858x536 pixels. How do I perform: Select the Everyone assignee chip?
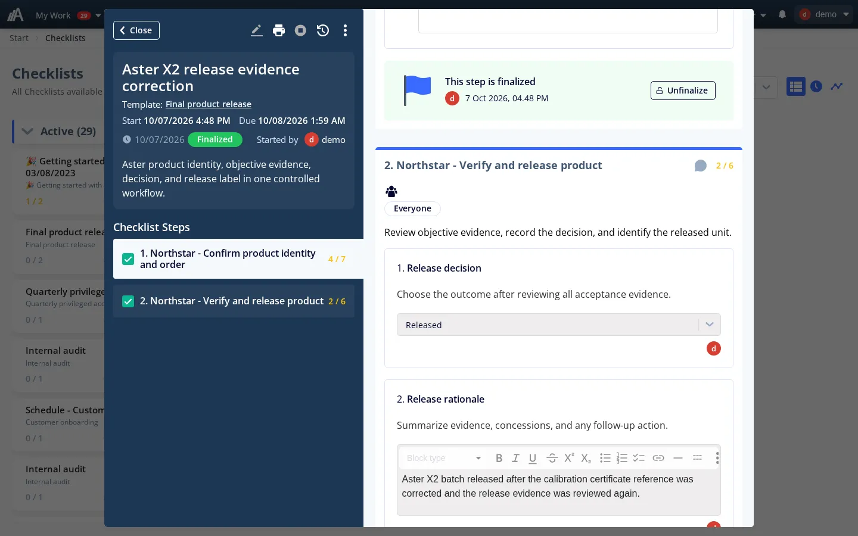coord(412,208)
